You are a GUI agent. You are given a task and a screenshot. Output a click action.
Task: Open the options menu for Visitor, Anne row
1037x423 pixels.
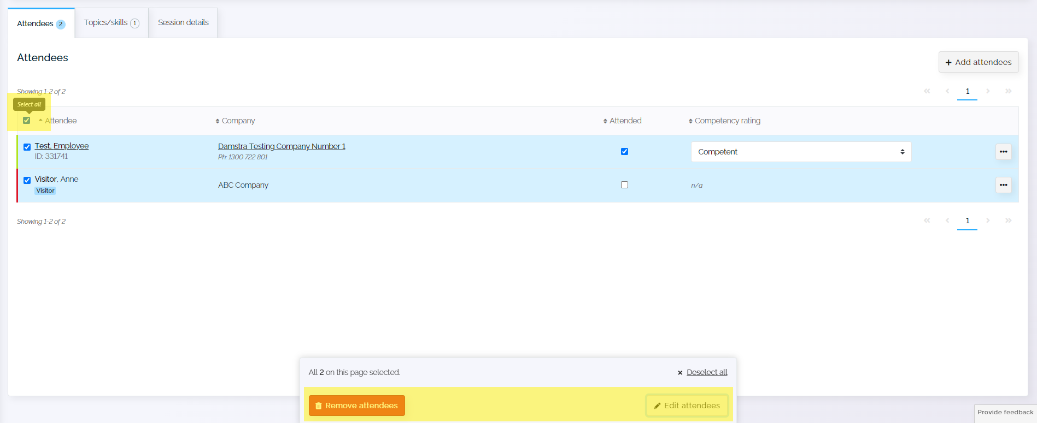pyautogui.click(x=1003, y=185)
